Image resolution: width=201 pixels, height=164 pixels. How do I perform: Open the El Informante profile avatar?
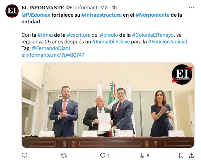click(12, 11)
